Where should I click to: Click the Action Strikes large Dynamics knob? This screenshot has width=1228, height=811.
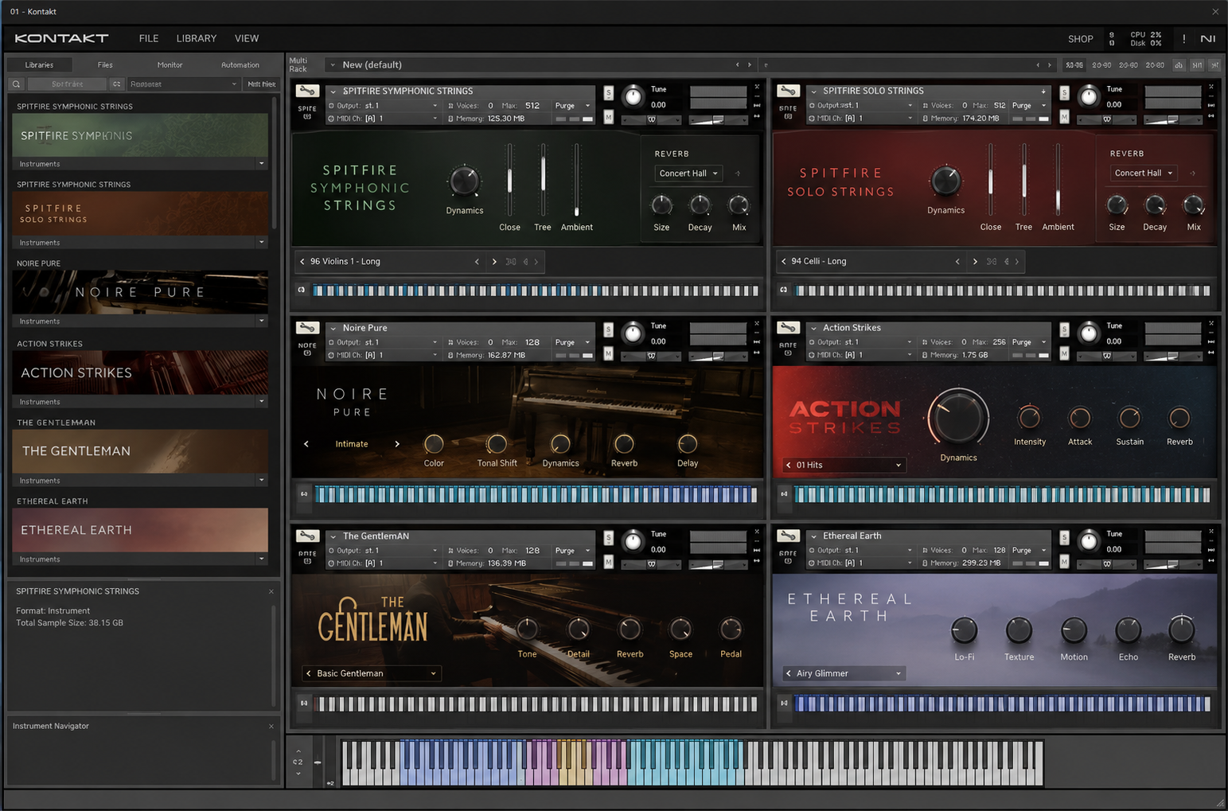pos(958,418)
